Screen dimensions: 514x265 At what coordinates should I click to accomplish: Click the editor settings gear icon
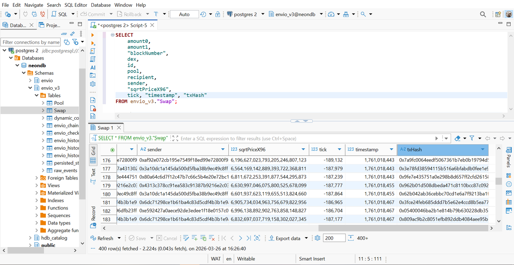coord(93,84)
